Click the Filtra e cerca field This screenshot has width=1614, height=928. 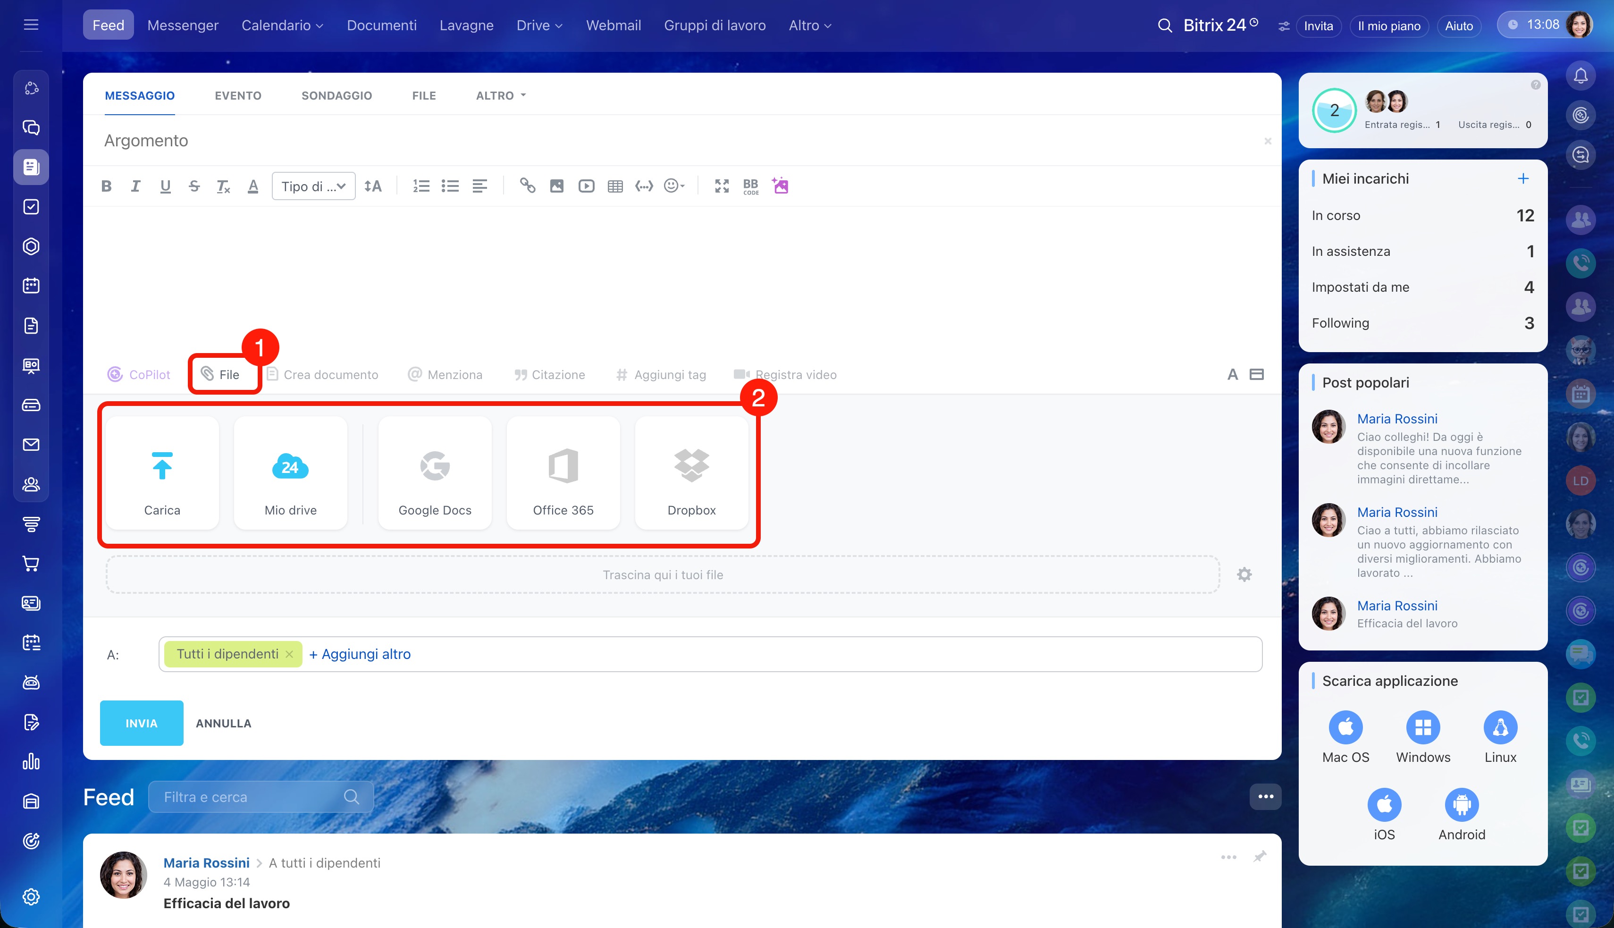(261, 797)
